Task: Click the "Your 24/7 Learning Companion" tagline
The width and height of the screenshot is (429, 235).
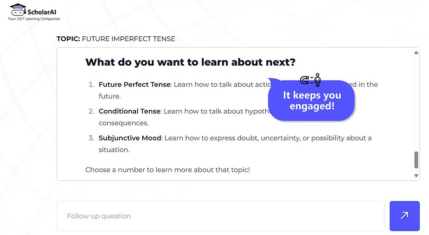Action: 34,19
